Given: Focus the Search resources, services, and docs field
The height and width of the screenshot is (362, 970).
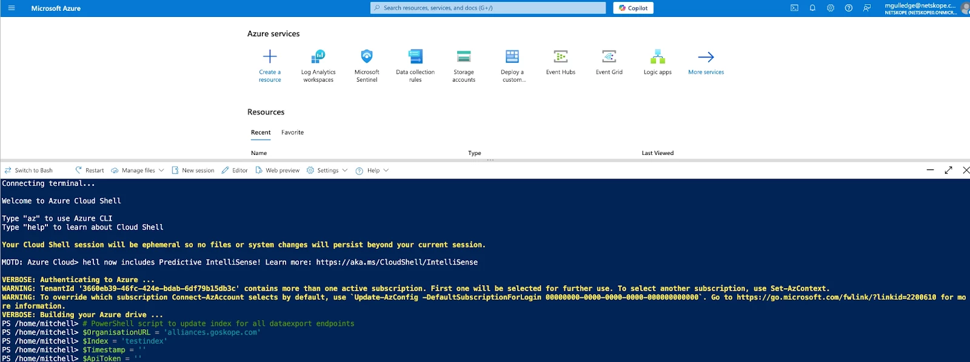Looking at the screenshot, I should coord(488,8).
